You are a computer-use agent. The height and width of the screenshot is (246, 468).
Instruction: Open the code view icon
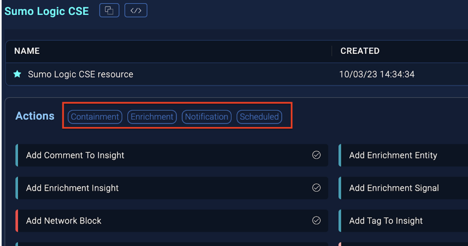point(136,10)
